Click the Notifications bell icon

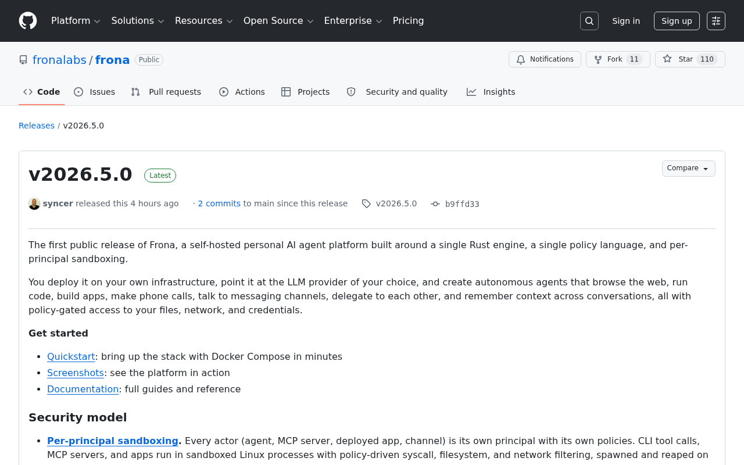tap(521, 59)
